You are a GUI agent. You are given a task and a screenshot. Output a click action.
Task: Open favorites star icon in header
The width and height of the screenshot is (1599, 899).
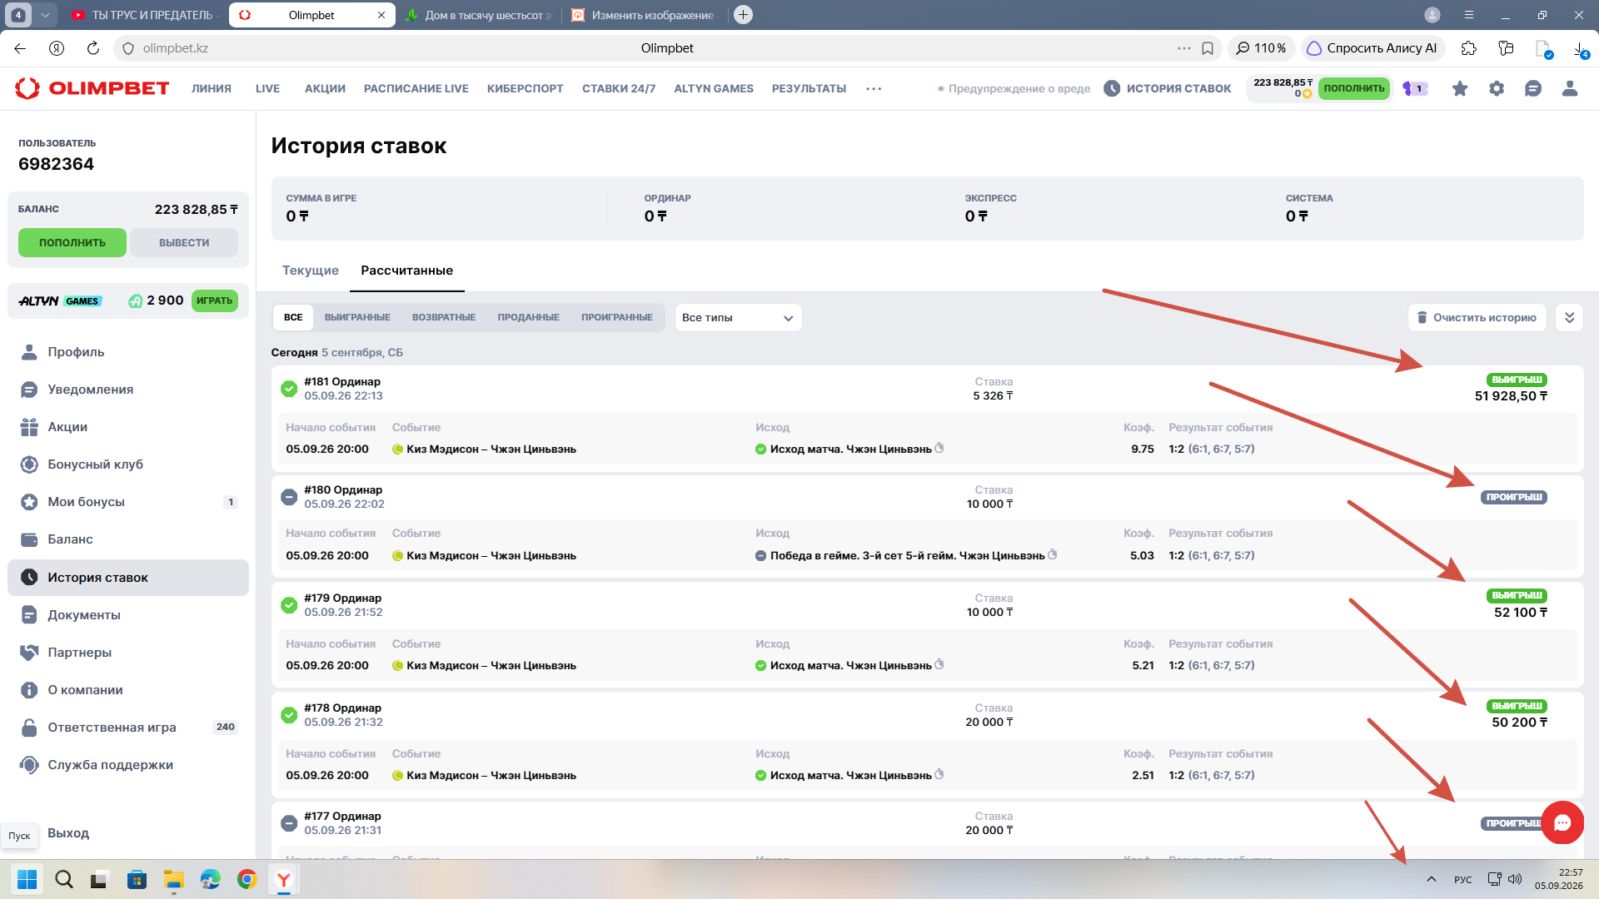click(x=1460, y=88)
